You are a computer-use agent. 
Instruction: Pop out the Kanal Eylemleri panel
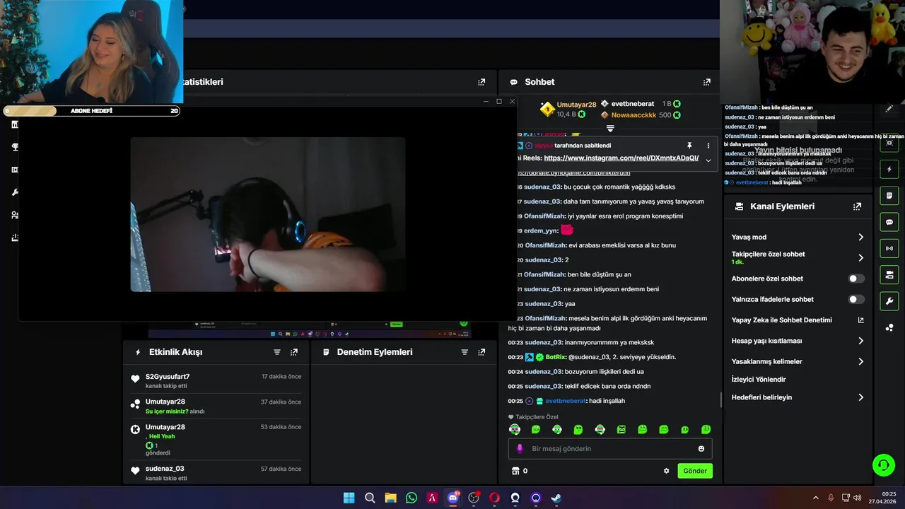[x=857, y=206]
